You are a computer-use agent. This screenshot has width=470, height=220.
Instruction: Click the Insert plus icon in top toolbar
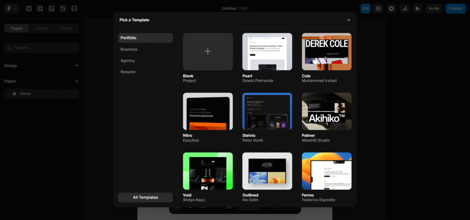click(x=29, y=8)
